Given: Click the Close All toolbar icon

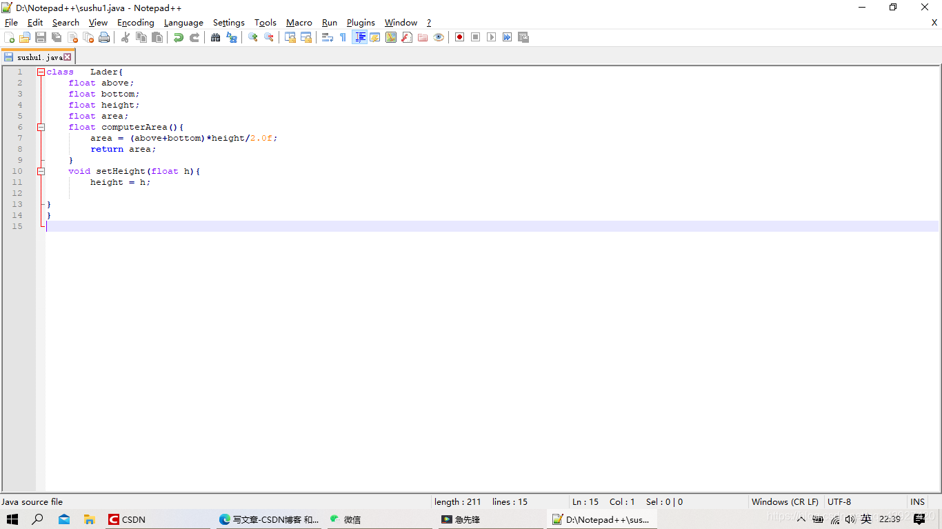Looking at the screenshot, I should point(88,37).
